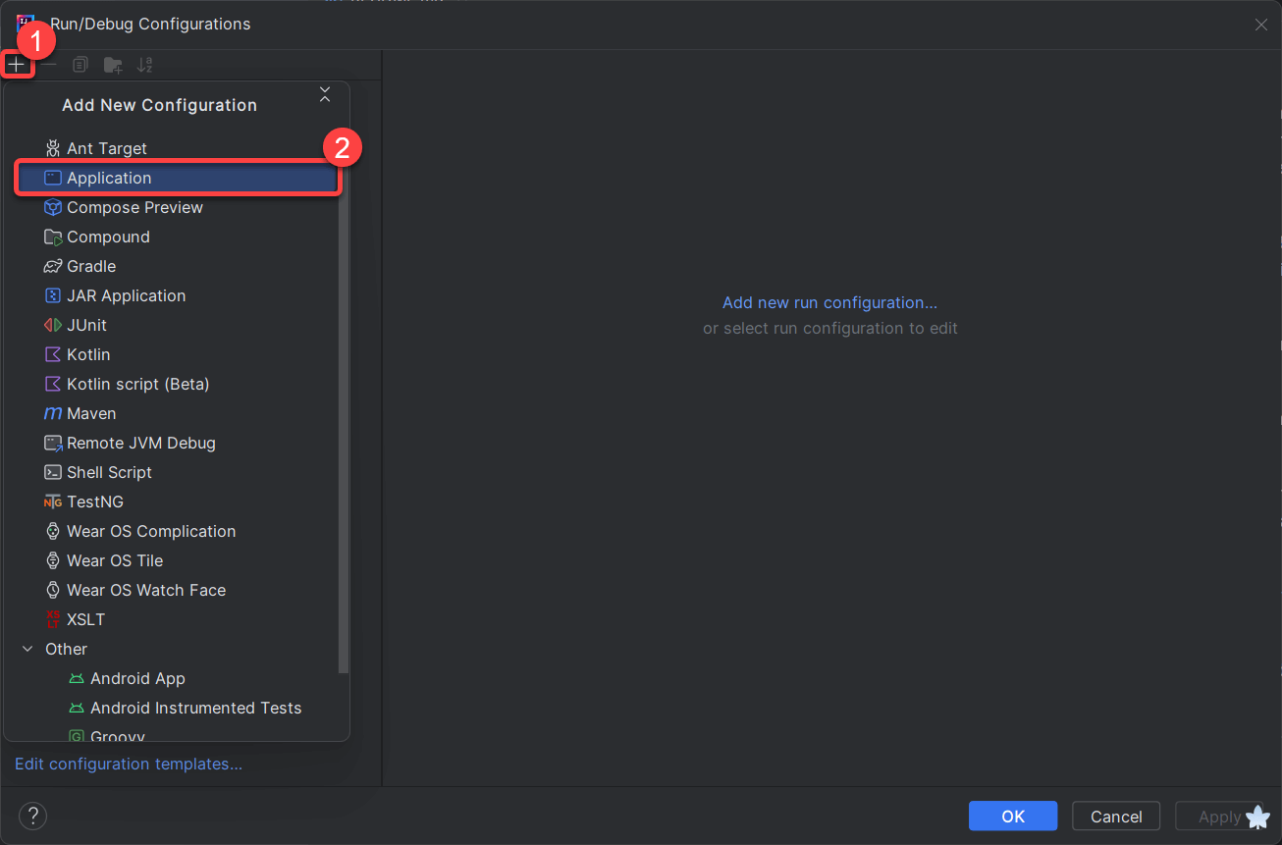1282x845 pixels.
Task: Click the OK button
Action: 1013,817
